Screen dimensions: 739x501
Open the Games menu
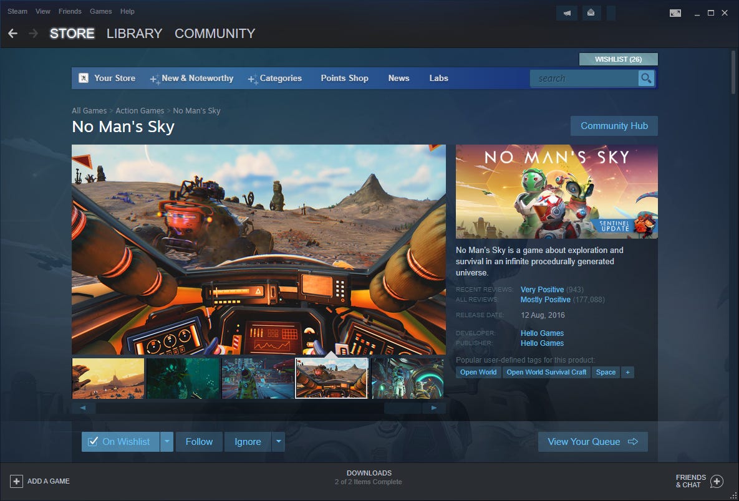(x=101, y=11)
